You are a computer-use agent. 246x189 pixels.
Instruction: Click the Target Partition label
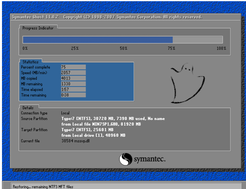click(x=33, y=130)
